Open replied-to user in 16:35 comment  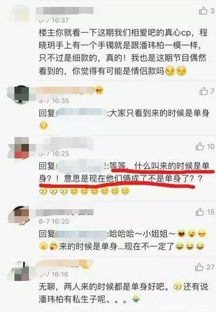point(81,113)
